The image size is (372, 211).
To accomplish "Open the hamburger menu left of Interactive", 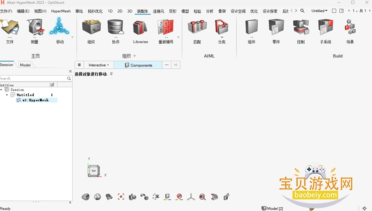I will click(x=79, y=65).
